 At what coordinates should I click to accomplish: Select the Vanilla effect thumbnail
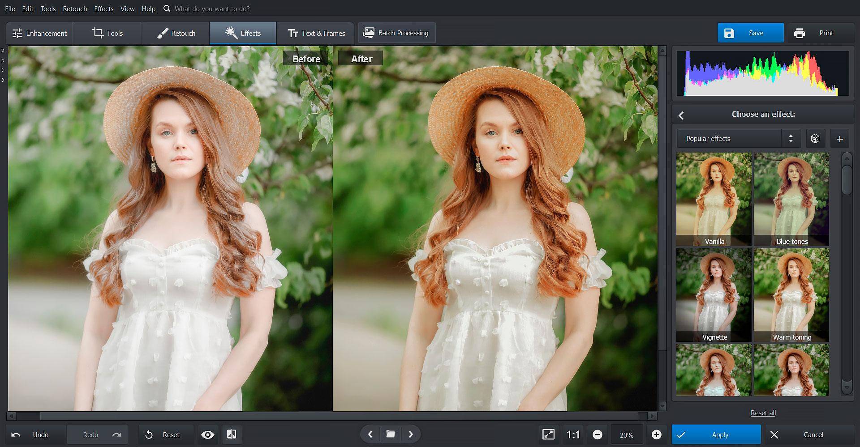coord(714,199)
